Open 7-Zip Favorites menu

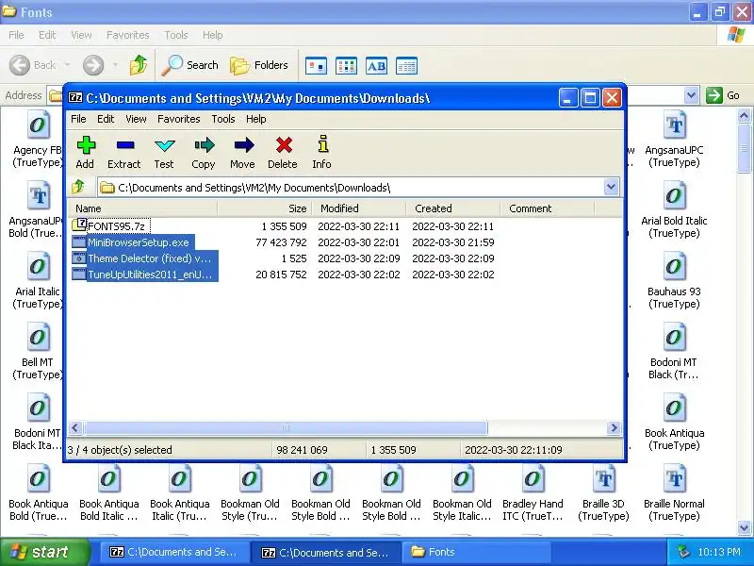coord(179,119)
